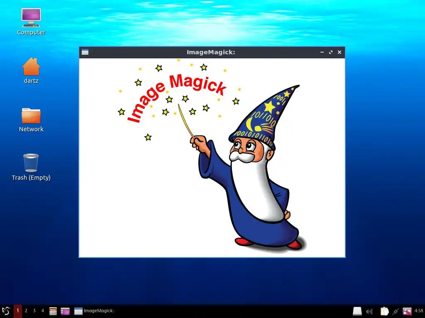Open the ImageMagick window menu icon

coord(85,52)
